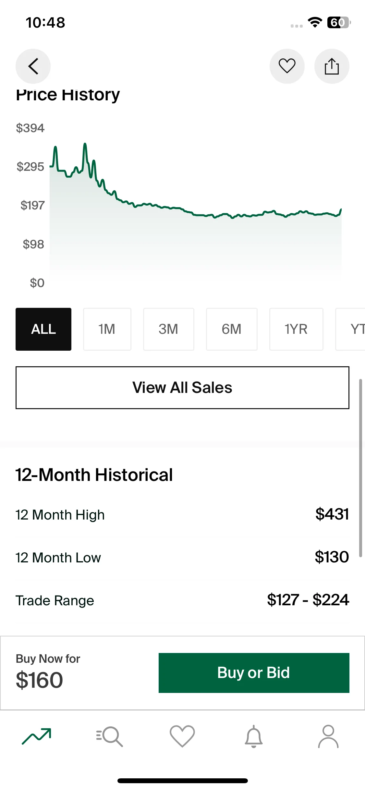
Task: Open the trending chart tab icon
Action: click(36, 736)
